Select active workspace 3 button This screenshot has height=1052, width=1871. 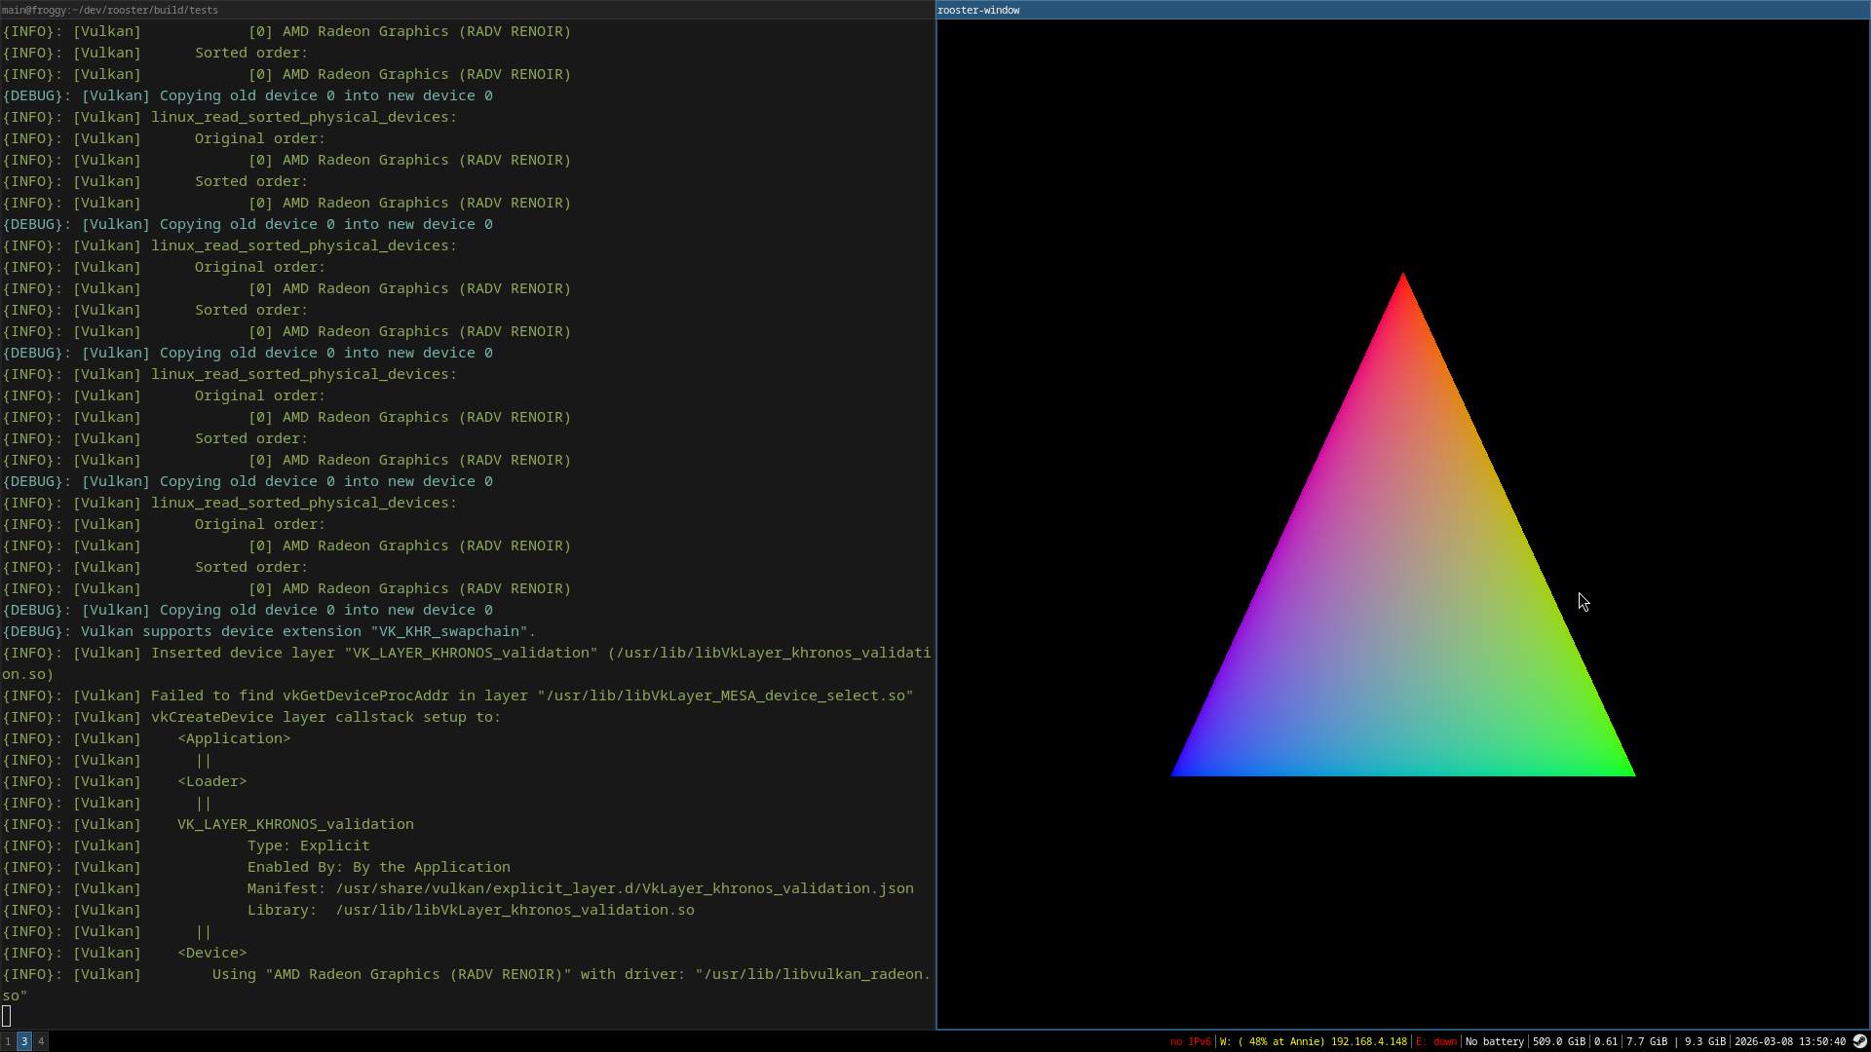(x=24, y=1041)
